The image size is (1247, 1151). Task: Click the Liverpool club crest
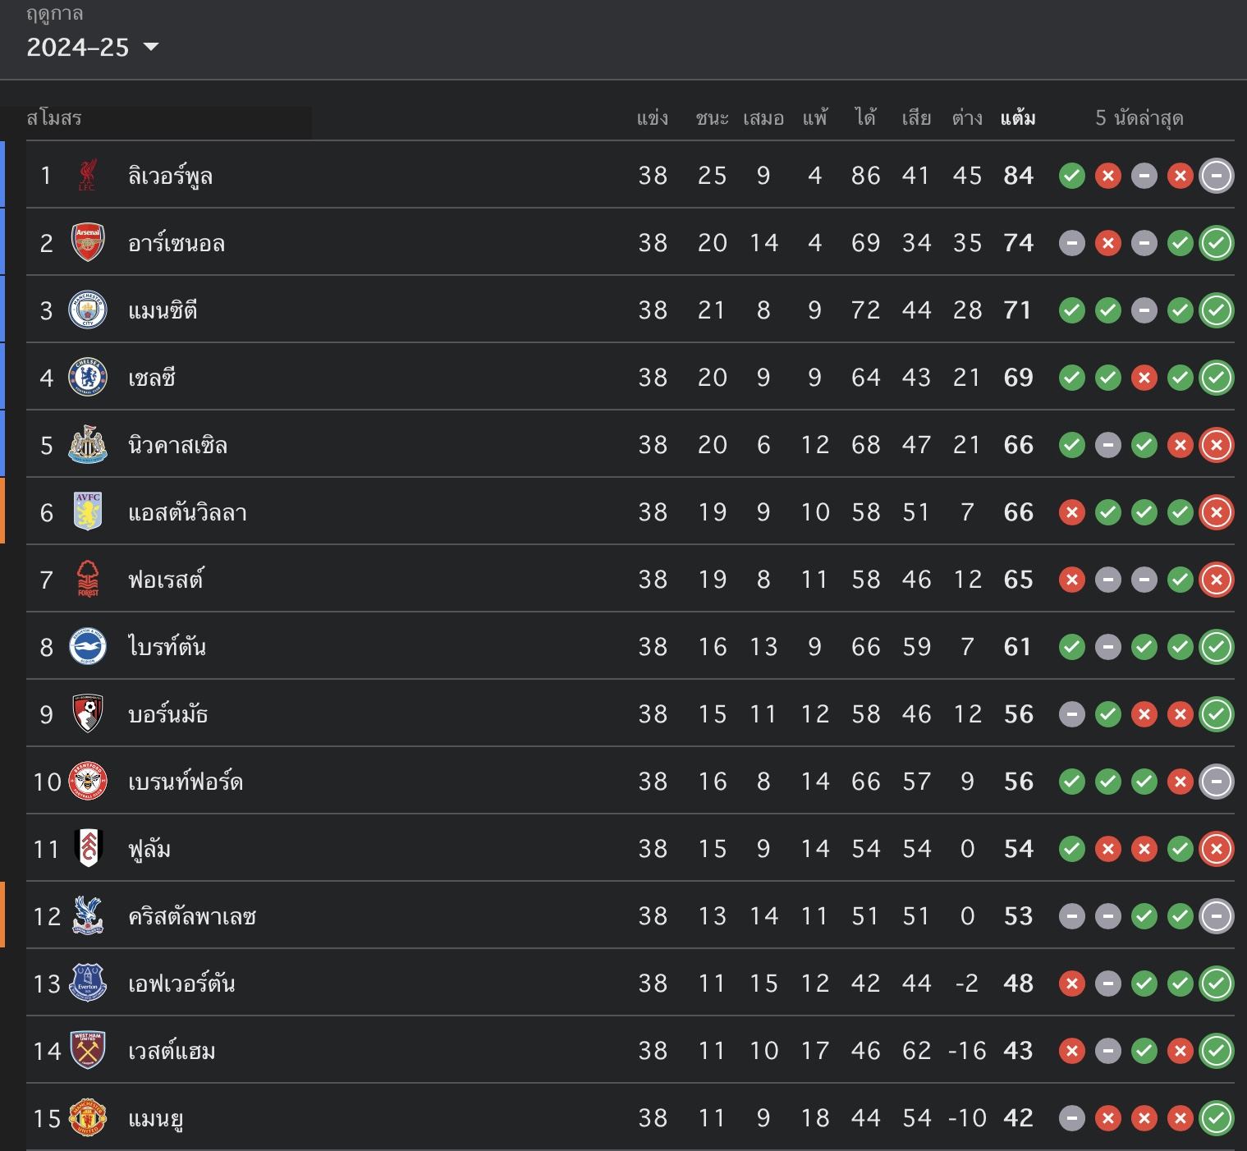87,175
